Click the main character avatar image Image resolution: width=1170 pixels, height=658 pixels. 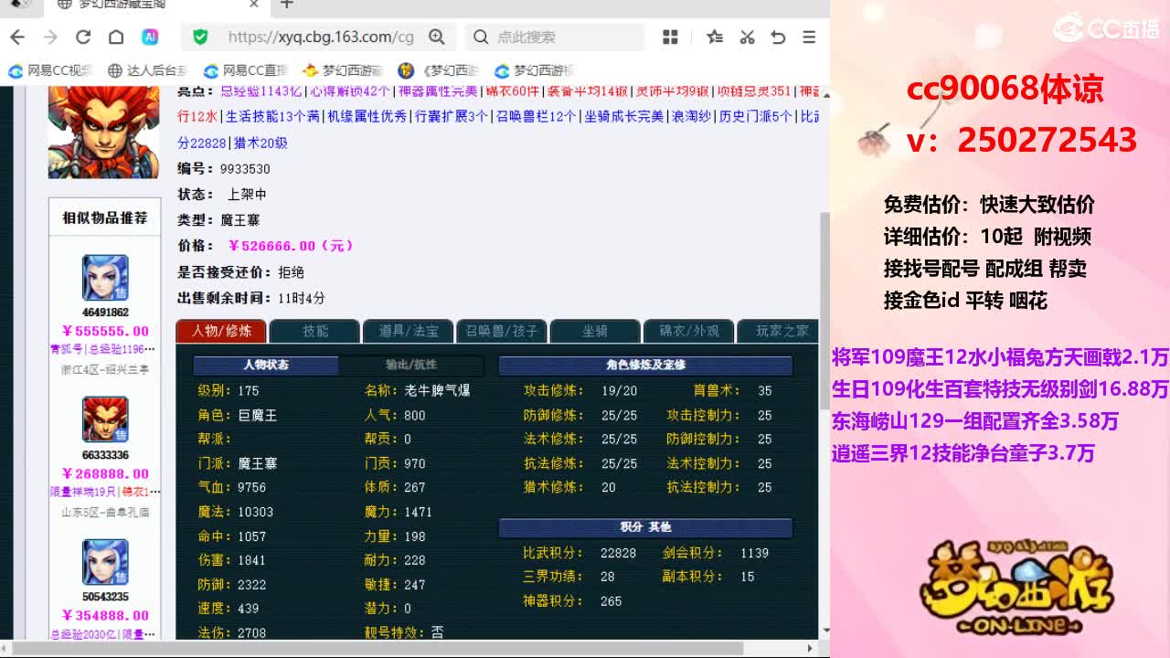click(103, 132)
